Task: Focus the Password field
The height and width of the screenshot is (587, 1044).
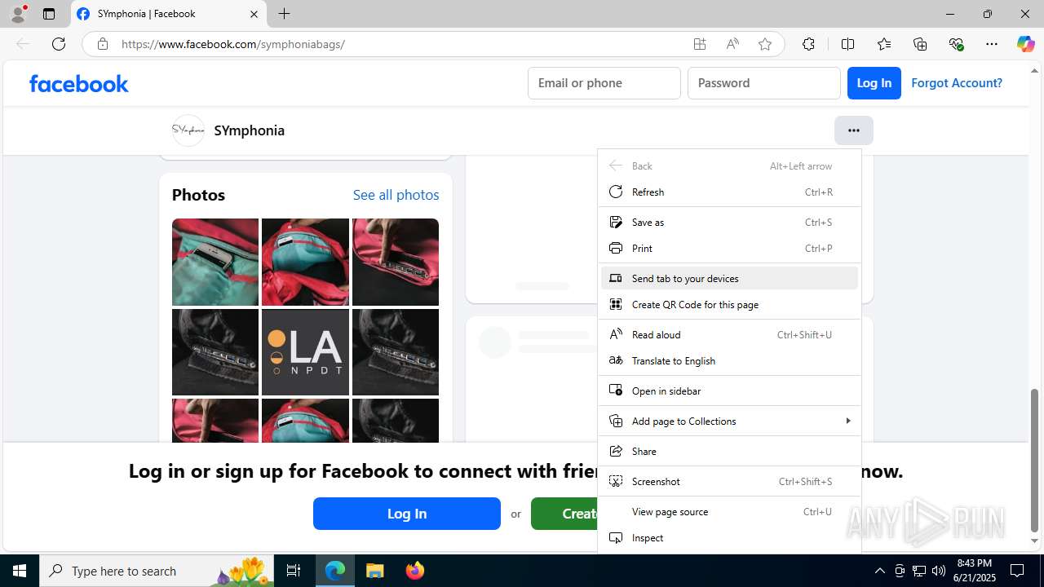Action: [764, 83]
